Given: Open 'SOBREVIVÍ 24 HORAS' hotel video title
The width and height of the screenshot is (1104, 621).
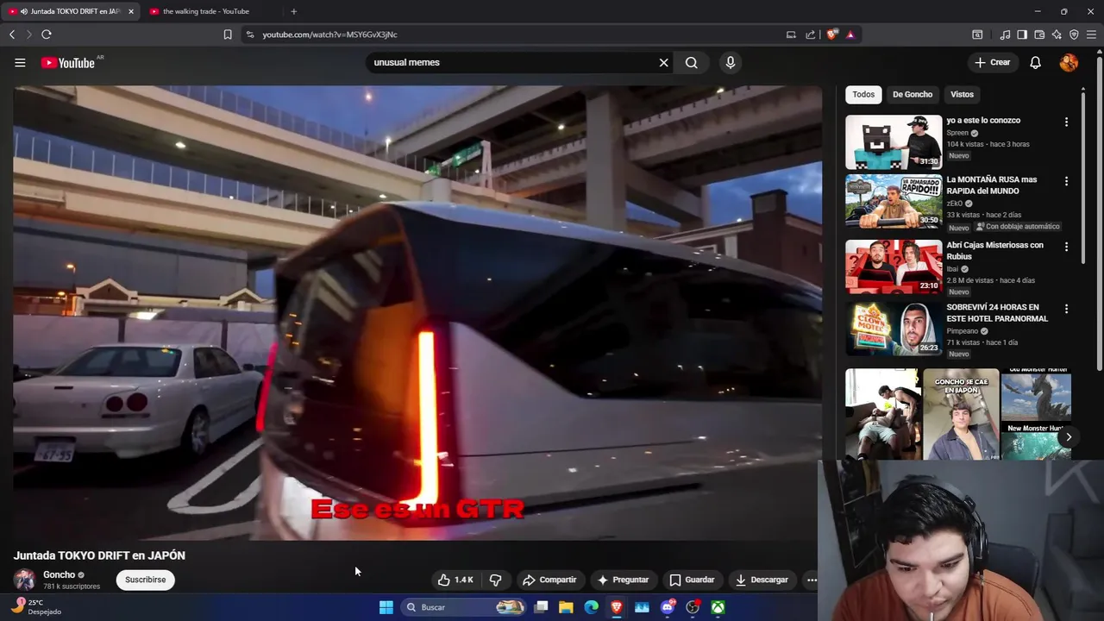Looking at the screenshot, I should click(x=997, y=312).
